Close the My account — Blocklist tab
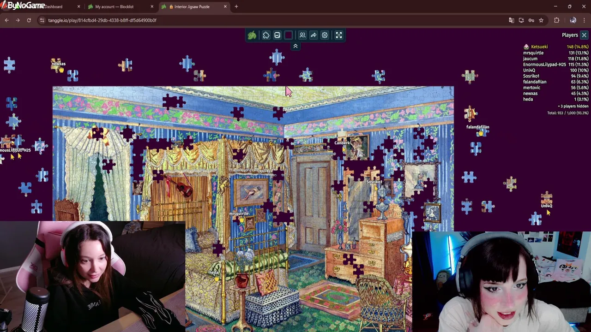This screenshot has height=332, width=591. (152, 6)
